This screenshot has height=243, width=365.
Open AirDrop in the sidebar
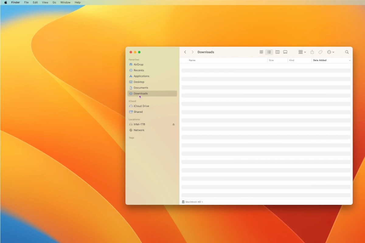138,65
